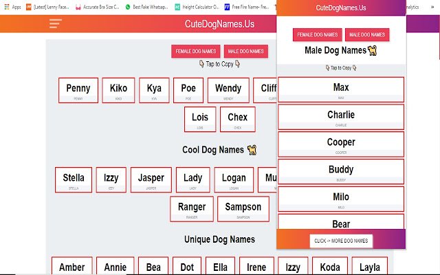
Task: Click the Unique Dog Names heading
Action: click(x=219, y=239)
